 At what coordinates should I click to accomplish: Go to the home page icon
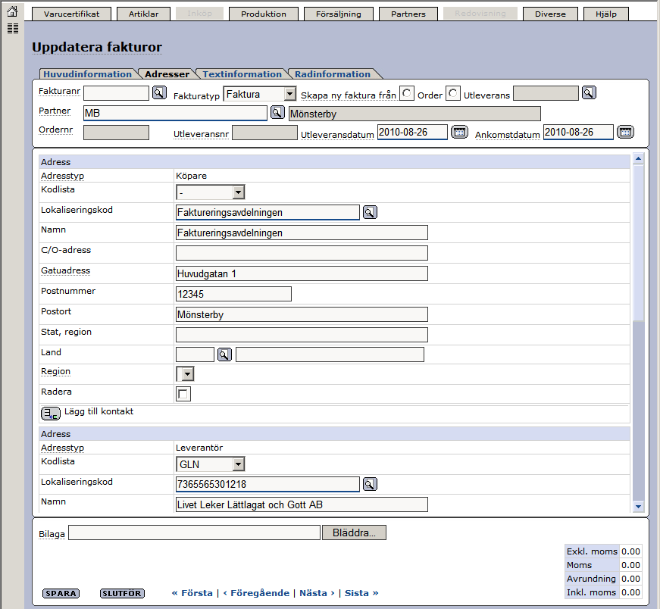13,11
